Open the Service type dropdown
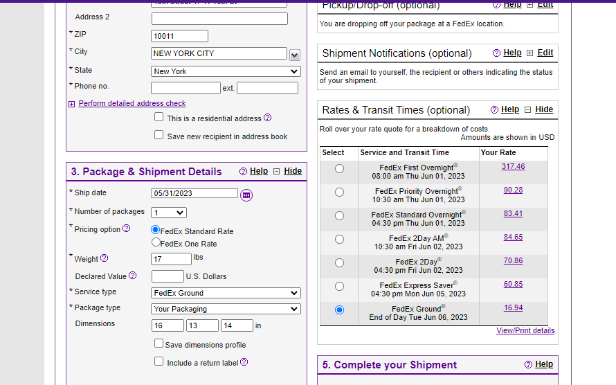The height and width of the screenshot is (385, 616). (226, 293)
